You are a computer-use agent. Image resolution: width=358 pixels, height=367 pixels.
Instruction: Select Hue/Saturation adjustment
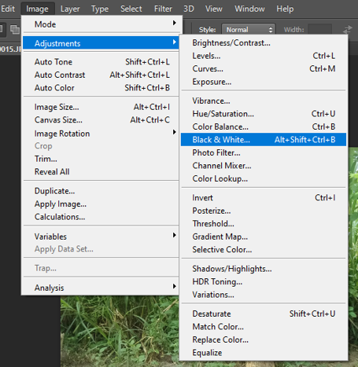coord(264,114)
